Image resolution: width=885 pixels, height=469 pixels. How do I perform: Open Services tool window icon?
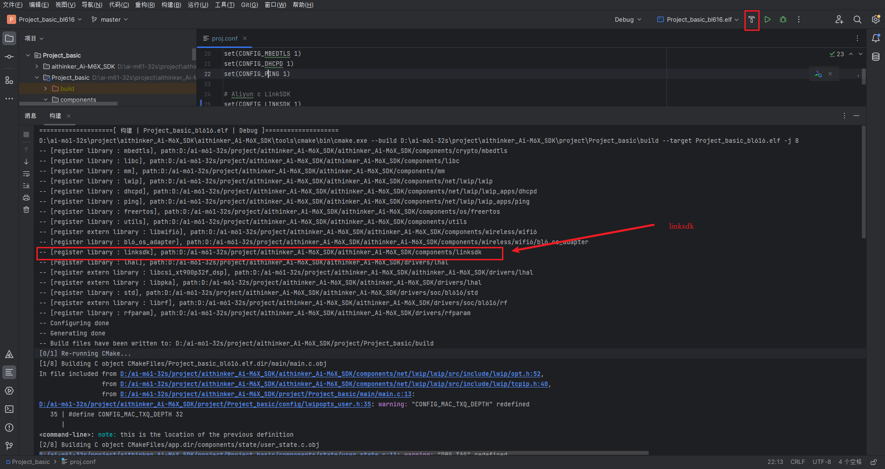click(x=9, y=391)
